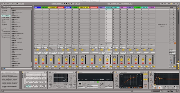The height and width of the screenshot is (93, 180).
Task: Select the Audio Effects category
Action: (6, 16)
